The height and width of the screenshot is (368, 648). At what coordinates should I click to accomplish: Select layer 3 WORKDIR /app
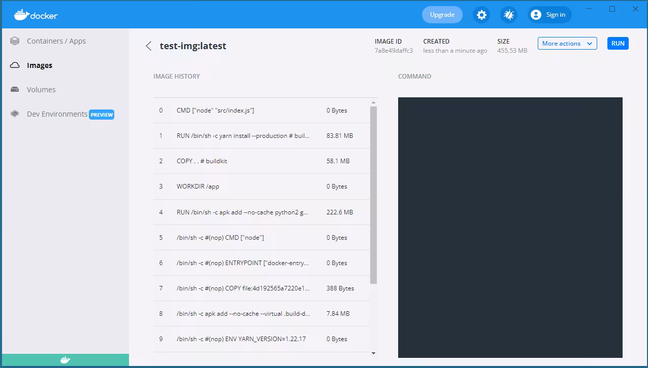click(262, 187)
